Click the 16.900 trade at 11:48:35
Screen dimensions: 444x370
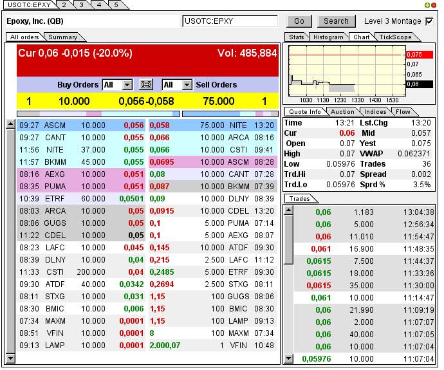click(x=364, y=249)
